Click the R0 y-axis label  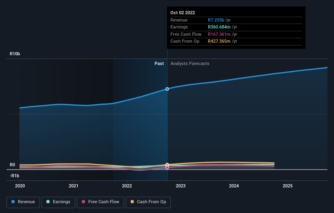(12, 165)
